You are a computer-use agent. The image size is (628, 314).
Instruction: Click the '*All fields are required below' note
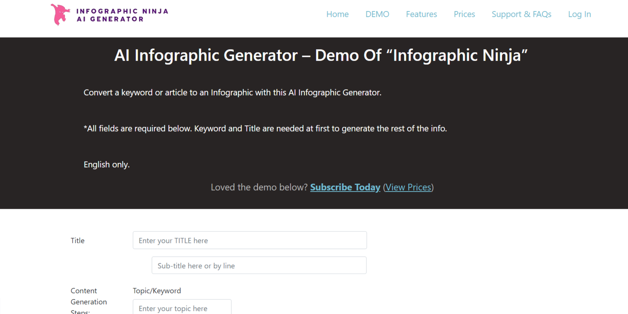265,129
